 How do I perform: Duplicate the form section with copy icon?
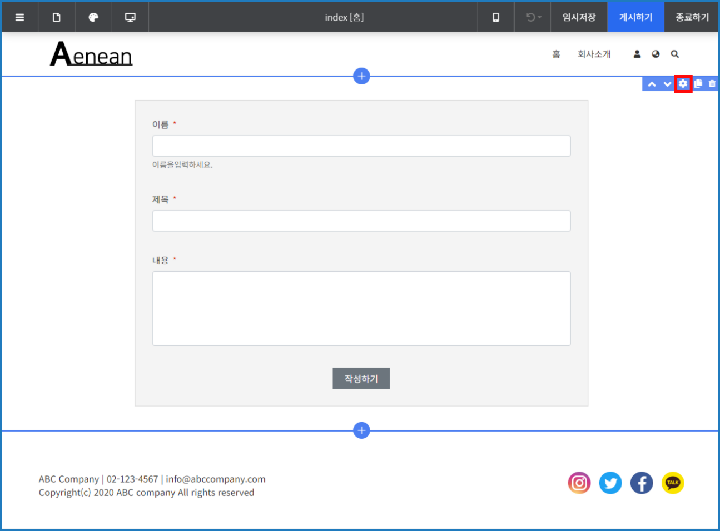(x=698, y=83)
